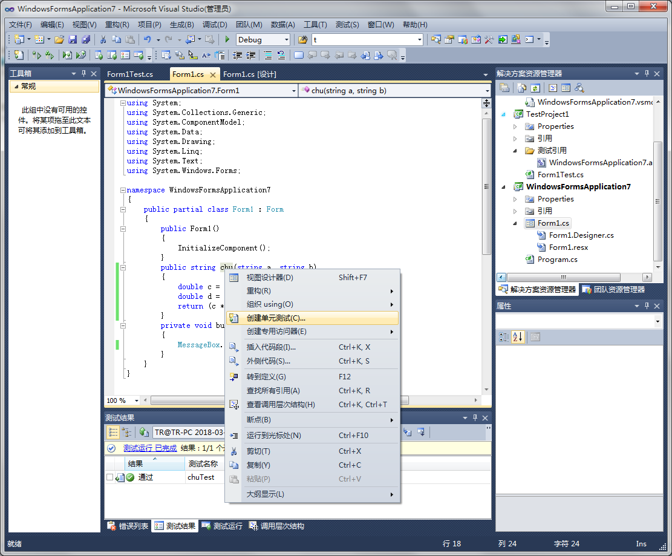This screenshot has width=672, height=556.
Task: Click alphabetical sort icon in Properties panel
Action: (x=518, y=337)
